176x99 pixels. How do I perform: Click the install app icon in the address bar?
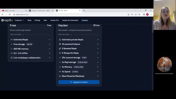point(128,15)
